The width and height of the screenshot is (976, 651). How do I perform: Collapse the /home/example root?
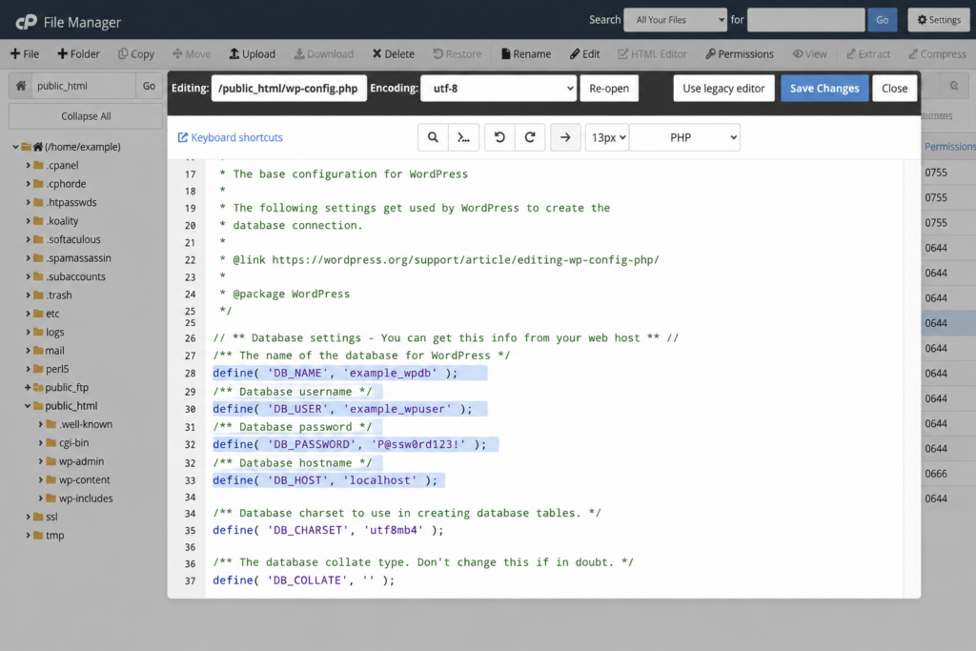pos(15,147)
